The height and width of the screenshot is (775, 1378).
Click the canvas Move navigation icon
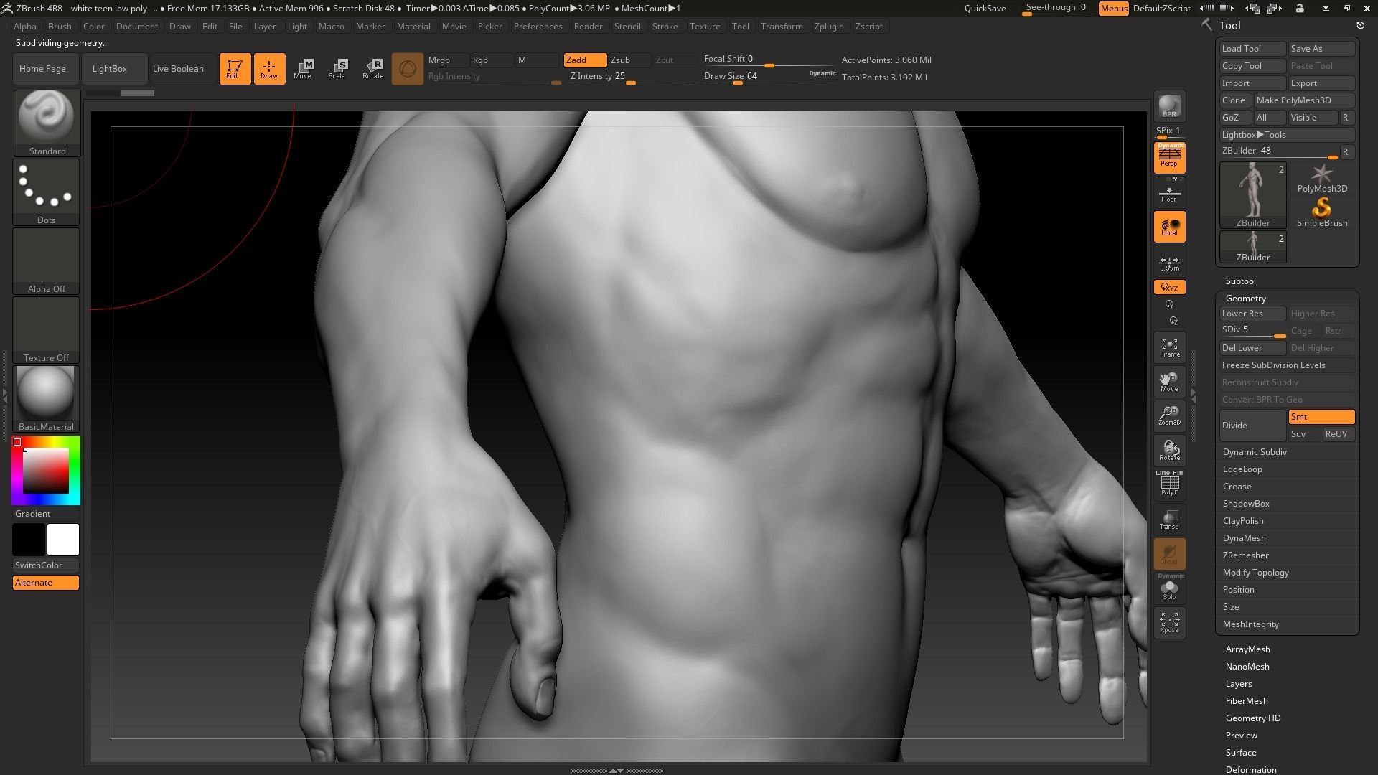point(1169,382)
